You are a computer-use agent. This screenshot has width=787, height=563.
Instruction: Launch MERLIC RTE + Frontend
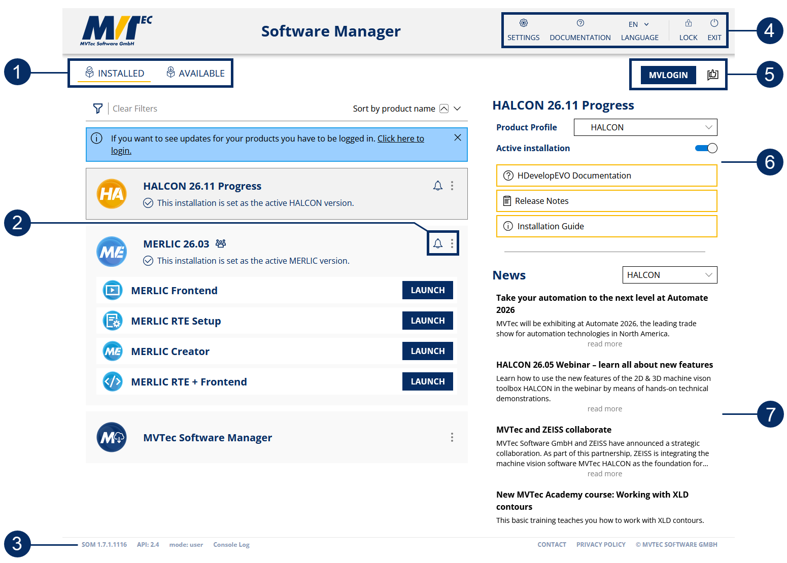[428, 381]
